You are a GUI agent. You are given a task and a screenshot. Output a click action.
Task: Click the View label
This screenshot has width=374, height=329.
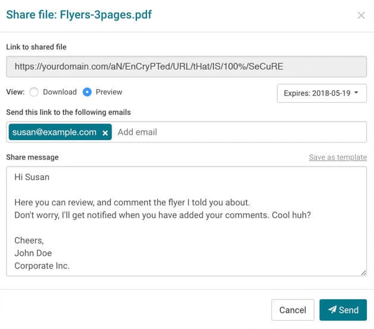15,92
